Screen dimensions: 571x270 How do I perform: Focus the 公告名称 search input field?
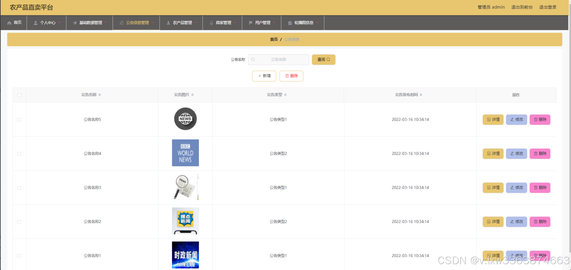tap(279, 59)
